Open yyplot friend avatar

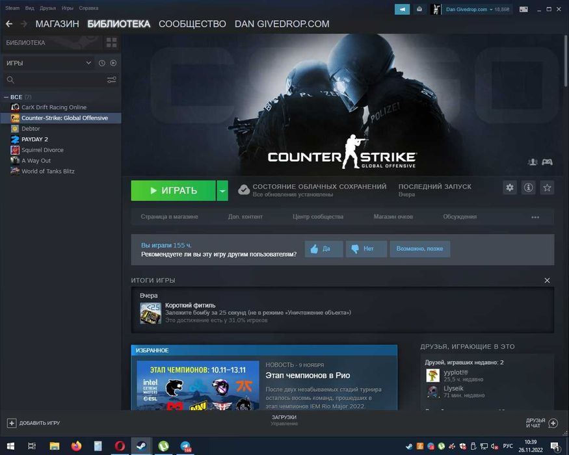(432, 375)
